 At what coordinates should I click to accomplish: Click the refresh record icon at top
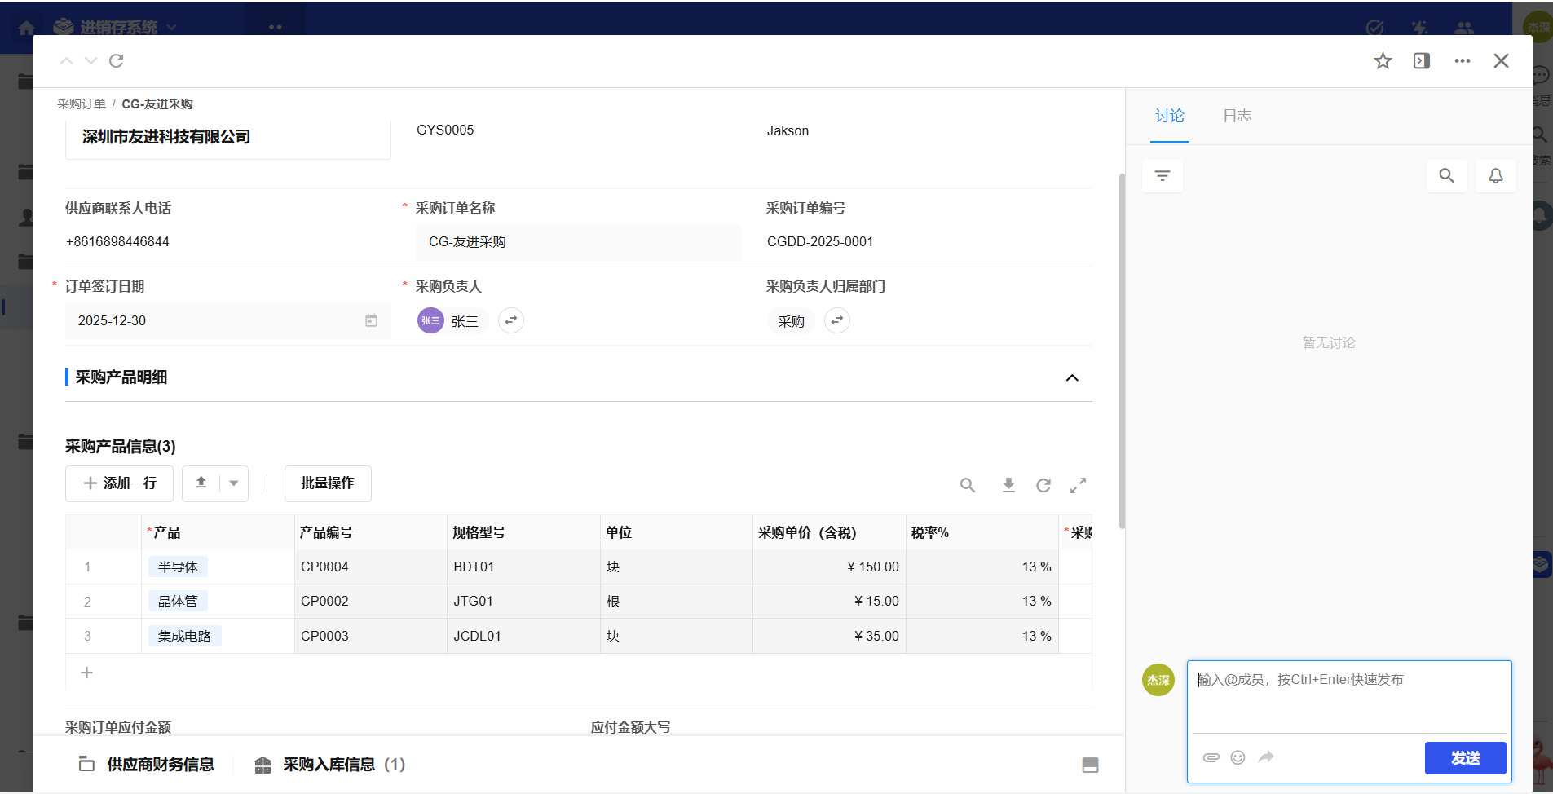coord(117,61)
